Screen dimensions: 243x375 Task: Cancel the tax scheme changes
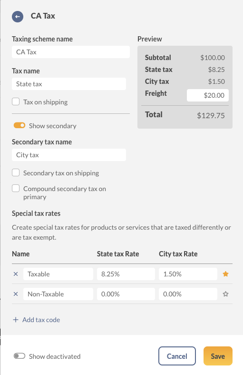tap(177, 356)
